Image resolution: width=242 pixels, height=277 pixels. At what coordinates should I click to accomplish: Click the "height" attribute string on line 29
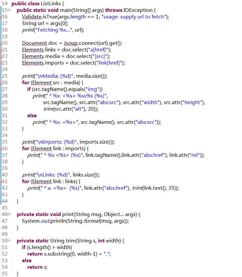pyautogui.click(x=192, y=102)
